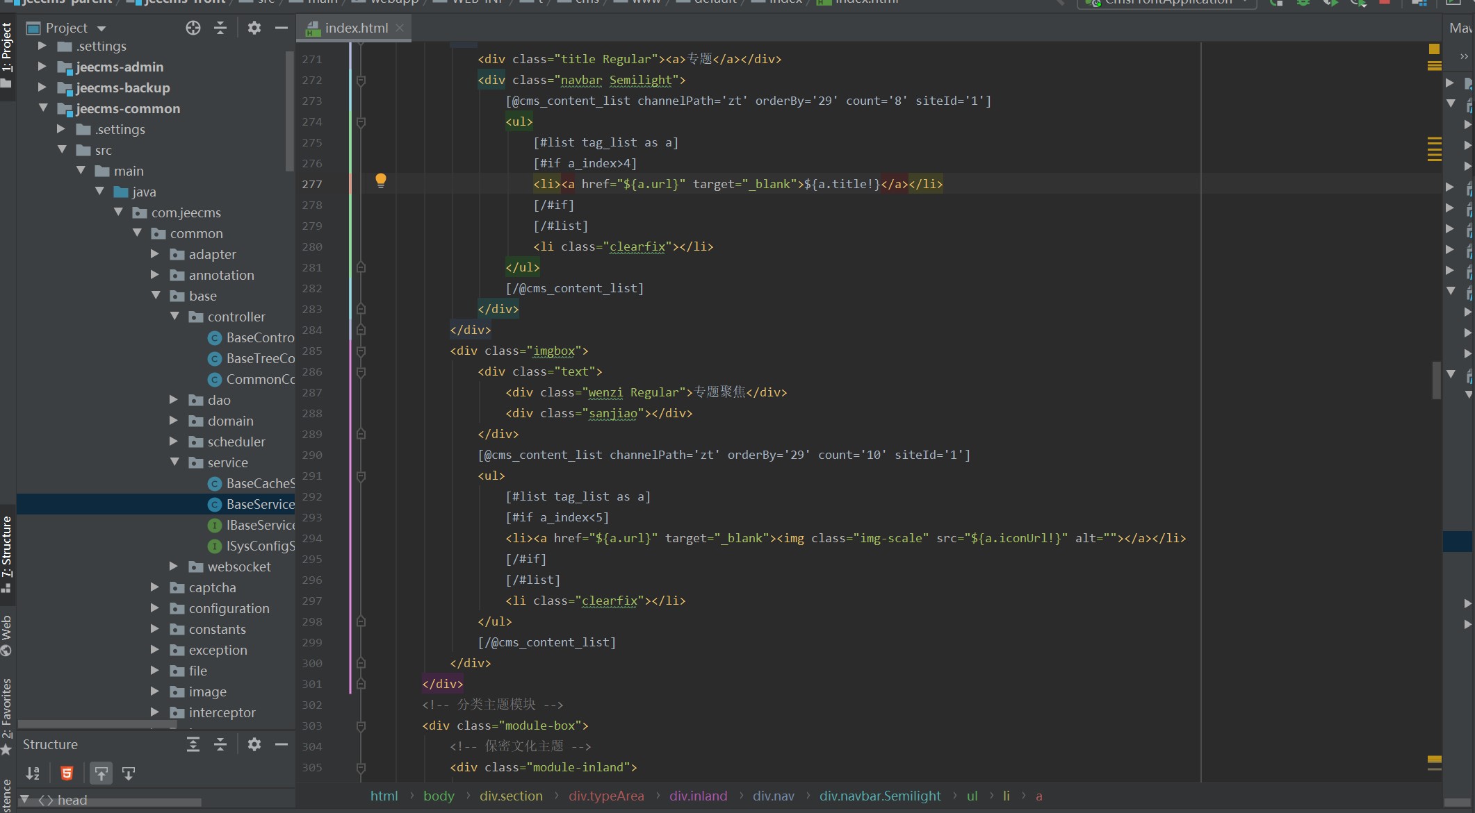Image resolution: width=1475 pixels, height=813 pixels.
Task: Open the Project view dropdown
Action: tap(101, 28)
